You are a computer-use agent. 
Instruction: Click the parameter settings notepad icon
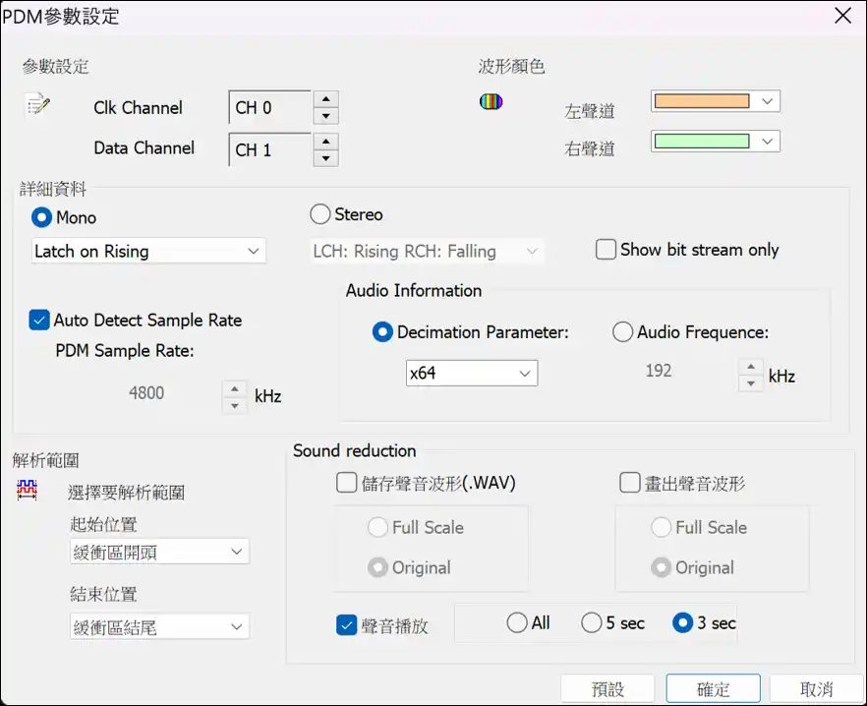37,104
